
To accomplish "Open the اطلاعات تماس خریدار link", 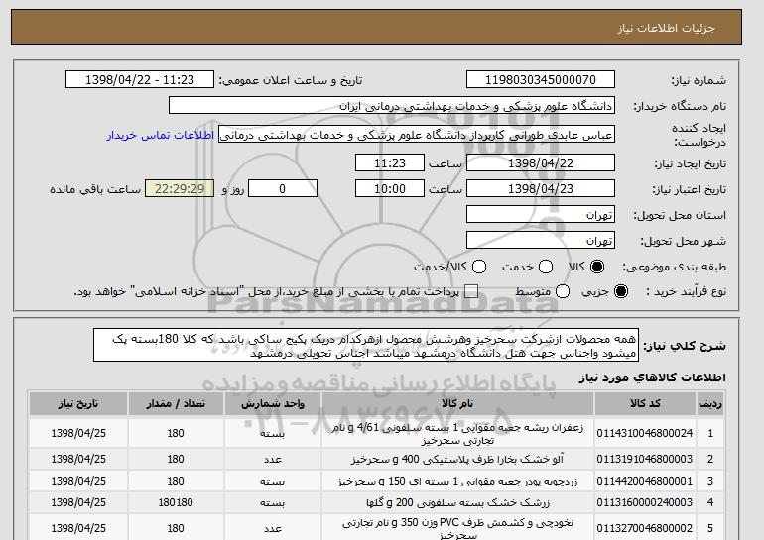I will tap(161, 135).
